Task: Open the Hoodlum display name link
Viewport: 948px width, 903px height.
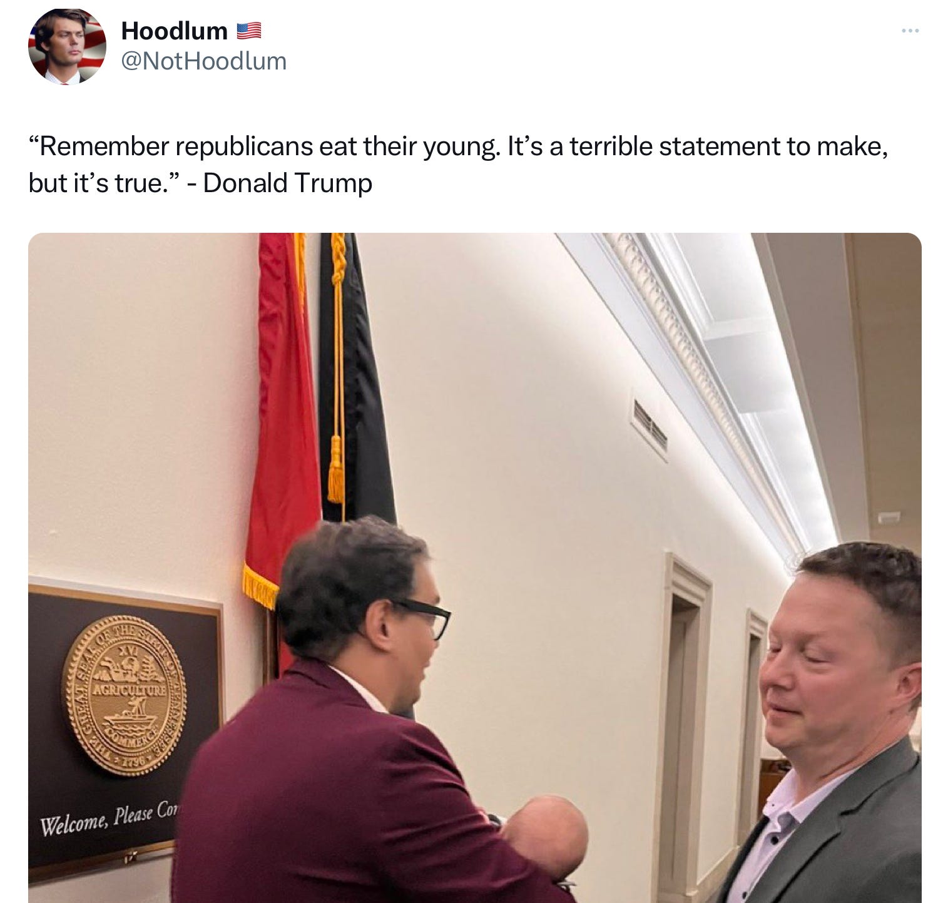Action: point(174,31)
